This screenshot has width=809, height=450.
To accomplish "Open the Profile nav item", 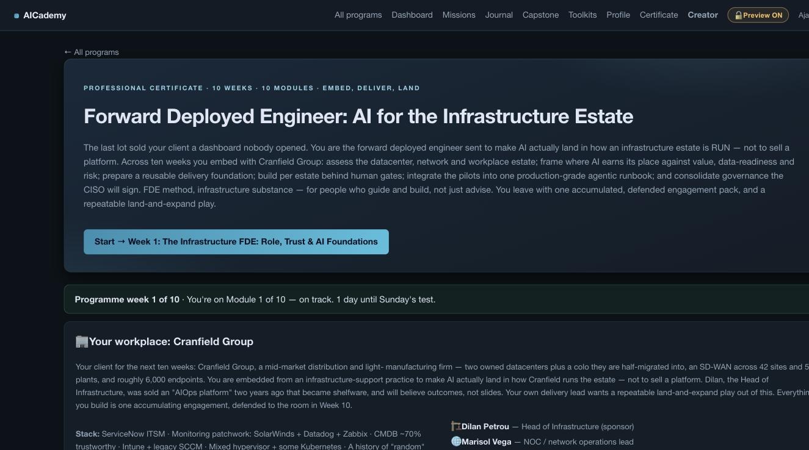I will click(618, 15).
